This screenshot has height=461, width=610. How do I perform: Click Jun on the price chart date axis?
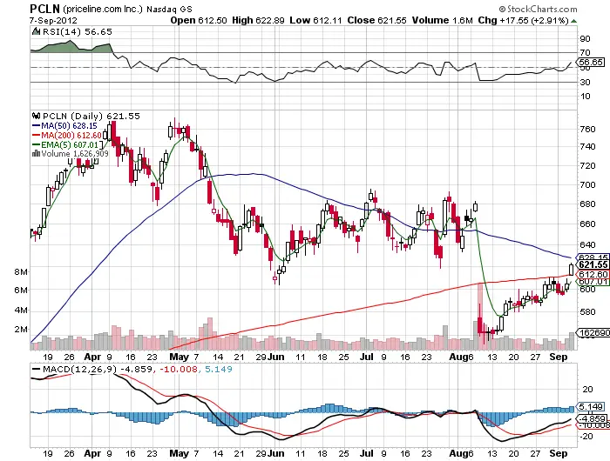point(276,357)
